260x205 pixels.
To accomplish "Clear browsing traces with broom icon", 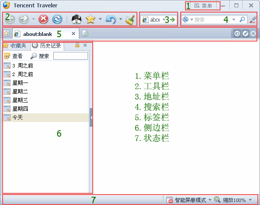I will coord(130,20).
